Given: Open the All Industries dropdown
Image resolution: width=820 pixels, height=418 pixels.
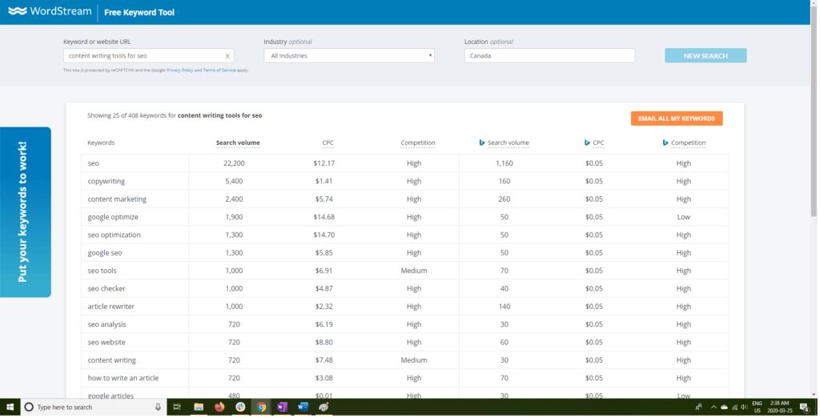Looking at the screenshot, I should (350, 56).
